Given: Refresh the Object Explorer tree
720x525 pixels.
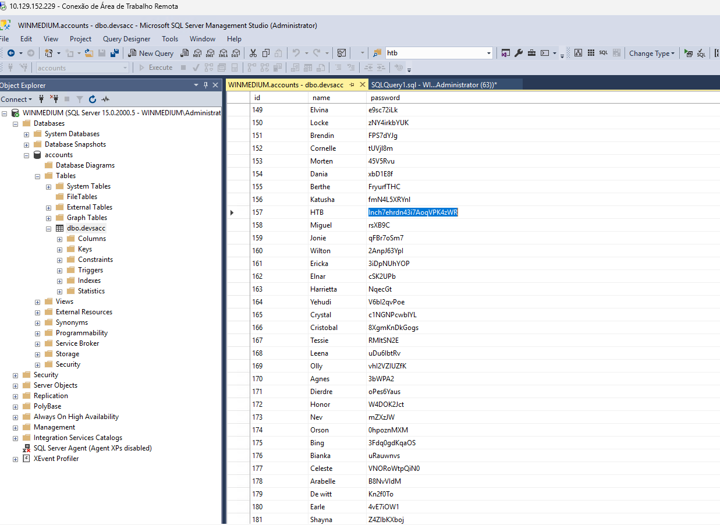Looking at the screenshot, I should pos(92,99).
